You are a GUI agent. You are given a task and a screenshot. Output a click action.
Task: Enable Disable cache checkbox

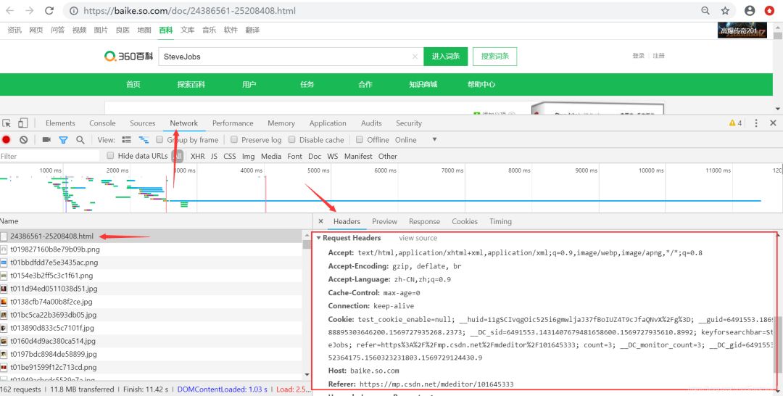tap(292, 140)
